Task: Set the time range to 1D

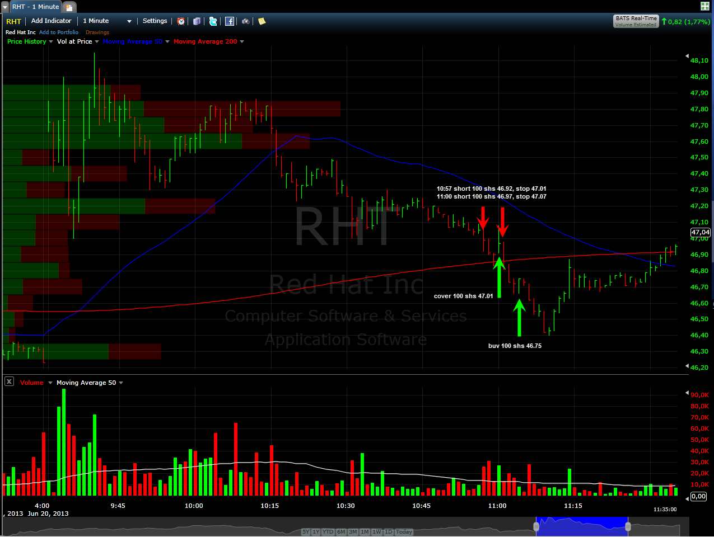Action: [389, 532]
